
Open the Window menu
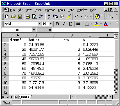[x=82, y=10]
